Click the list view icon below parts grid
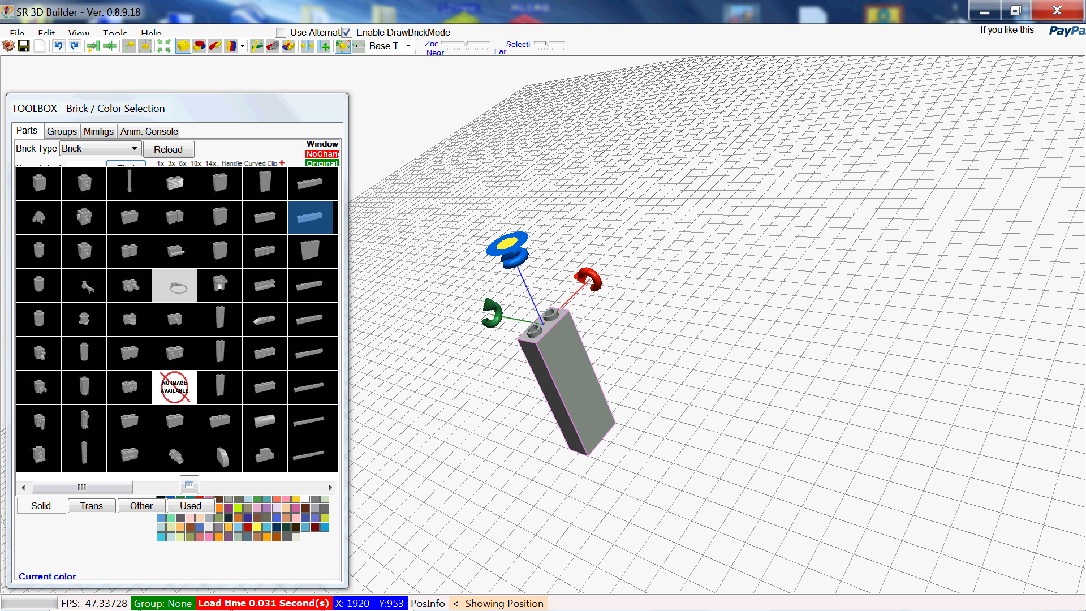 coord(189,485)
